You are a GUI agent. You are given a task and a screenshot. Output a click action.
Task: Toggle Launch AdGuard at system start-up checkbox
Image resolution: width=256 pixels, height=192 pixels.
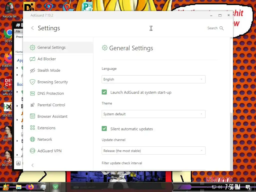(x=104, y=92)
